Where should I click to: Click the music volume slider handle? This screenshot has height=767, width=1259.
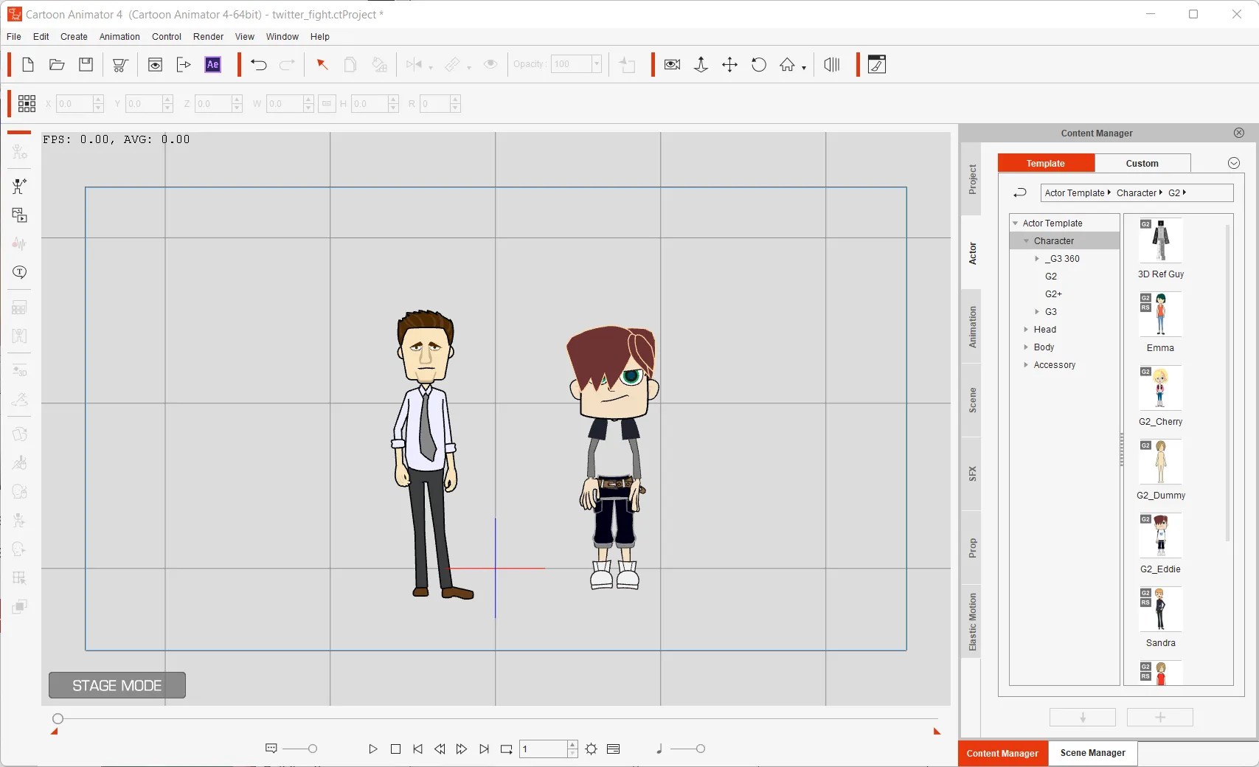click(700, 749)
